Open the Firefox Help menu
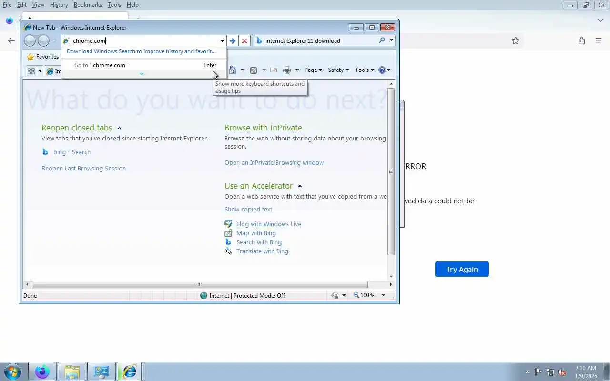The height and width of the screenshot is (381, 610). [132, 5]
